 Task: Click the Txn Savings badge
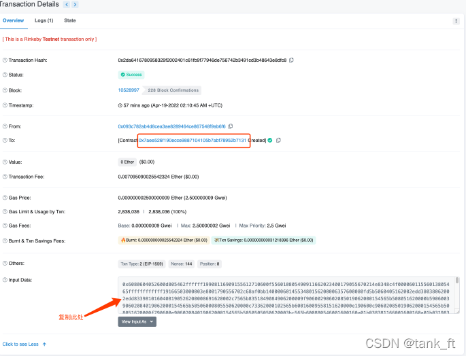pos(263,241)
